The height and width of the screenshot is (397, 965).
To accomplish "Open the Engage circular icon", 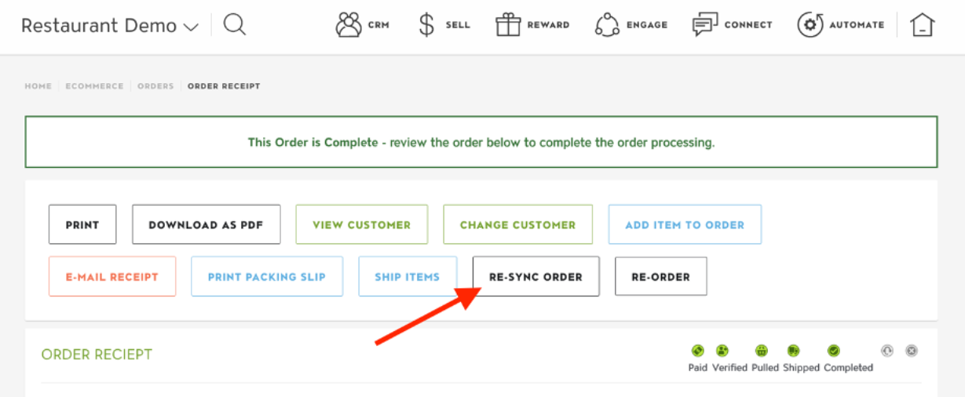I will (607, 24).
